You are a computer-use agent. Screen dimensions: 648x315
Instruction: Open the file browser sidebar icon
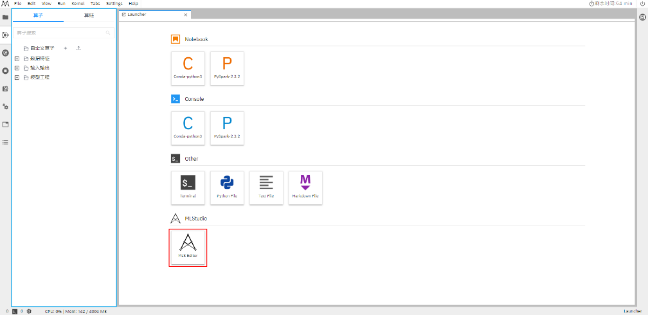coord(5,17)
